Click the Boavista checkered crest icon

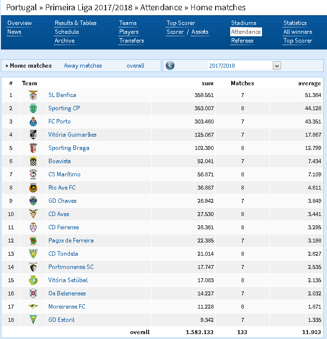coord(33,161)
